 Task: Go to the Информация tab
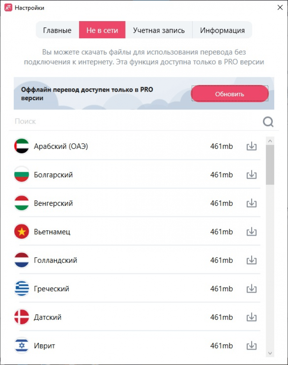coord(222,30)
